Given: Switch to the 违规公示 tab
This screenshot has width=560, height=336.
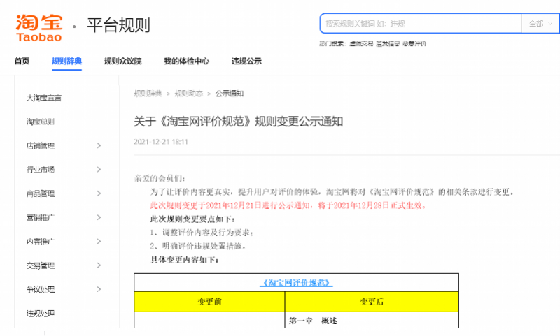Looking at the screenshot, I should pyautogui.click(x=246, y=61).
